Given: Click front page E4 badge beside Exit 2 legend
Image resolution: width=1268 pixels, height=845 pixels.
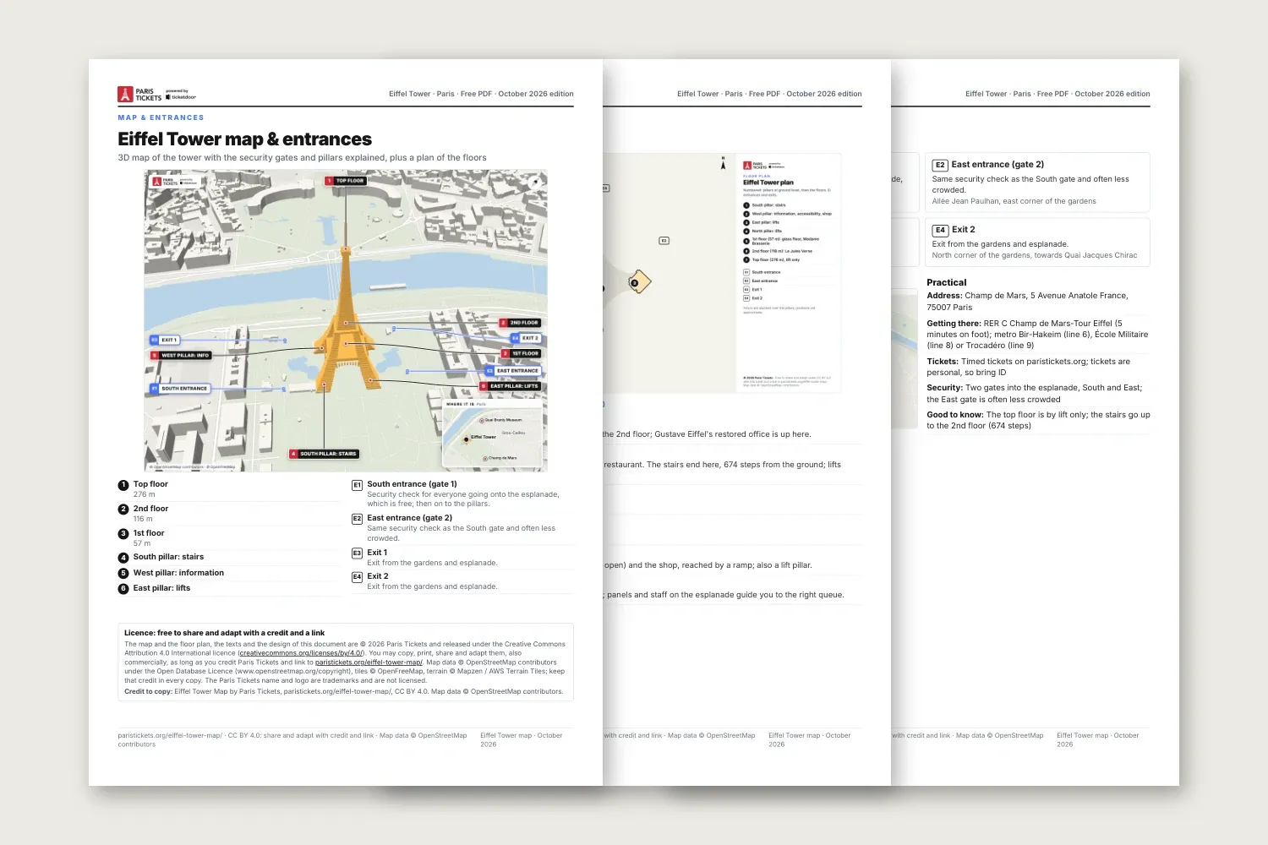Looking at the screenshot, I should click(357, 577).
